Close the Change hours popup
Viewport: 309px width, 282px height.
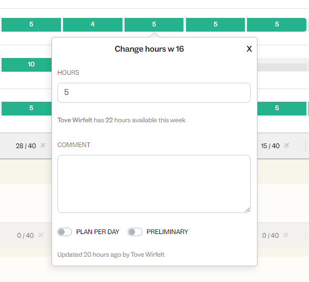249,49
